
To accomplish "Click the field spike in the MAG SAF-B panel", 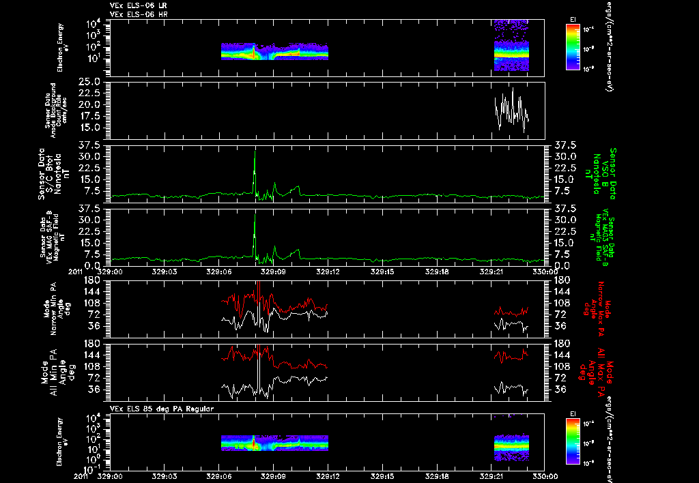I will point(255,235).
